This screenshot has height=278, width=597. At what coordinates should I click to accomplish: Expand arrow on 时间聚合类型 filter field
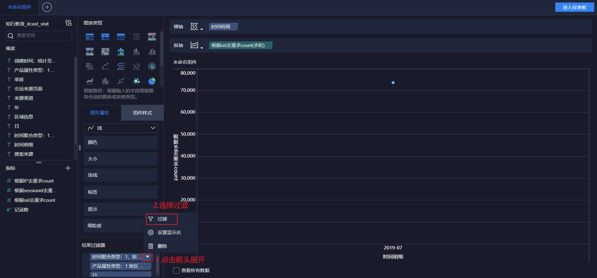point(148,257)
